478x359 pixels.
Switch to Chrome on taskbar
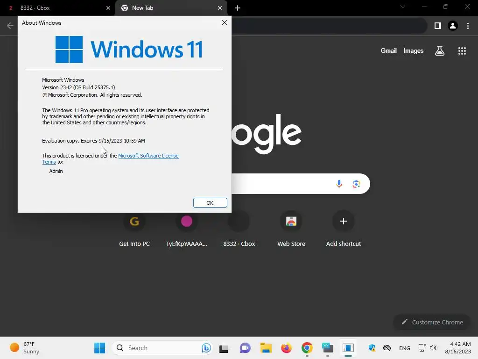[x=307, y=348]
